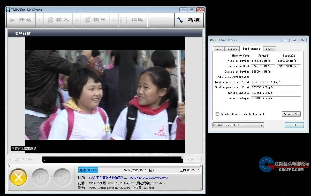This screenshot has width=311, height=196.
Task: Cancel encoding with the yellow X icon
Action: click(x=18, y=178)
